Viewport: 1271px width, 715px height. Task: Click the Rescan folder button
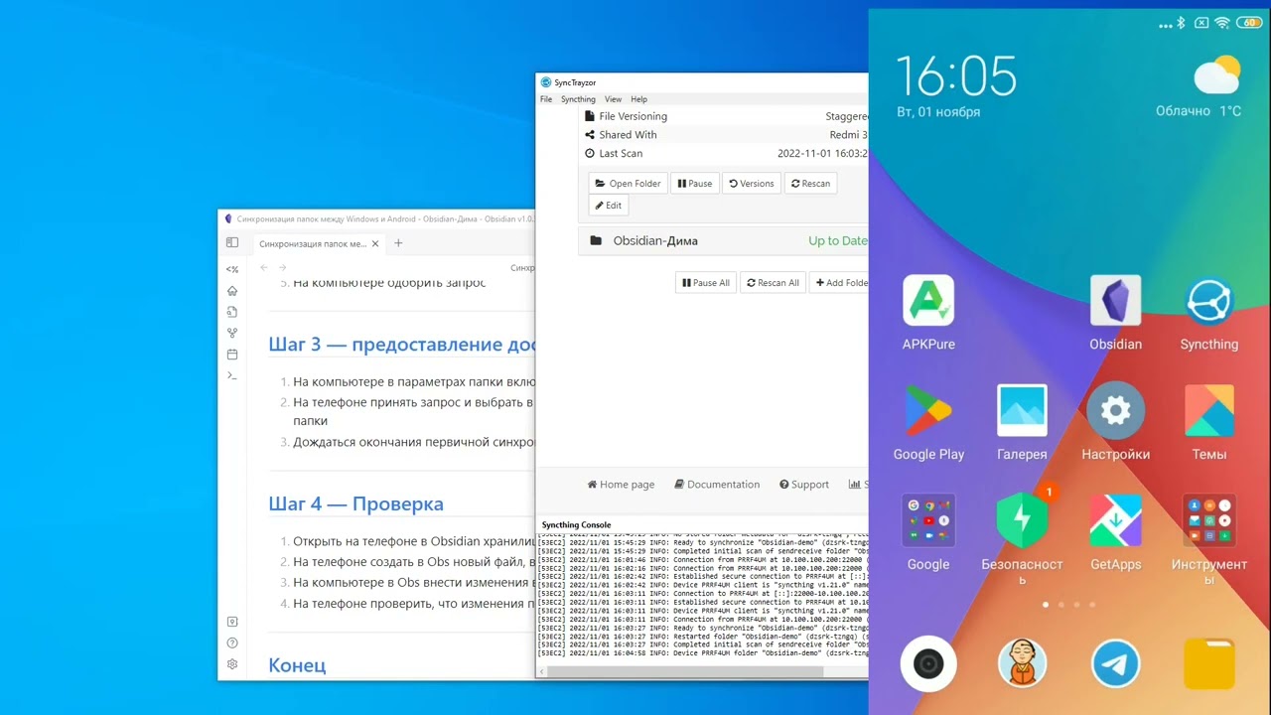[x=810, y=184]
